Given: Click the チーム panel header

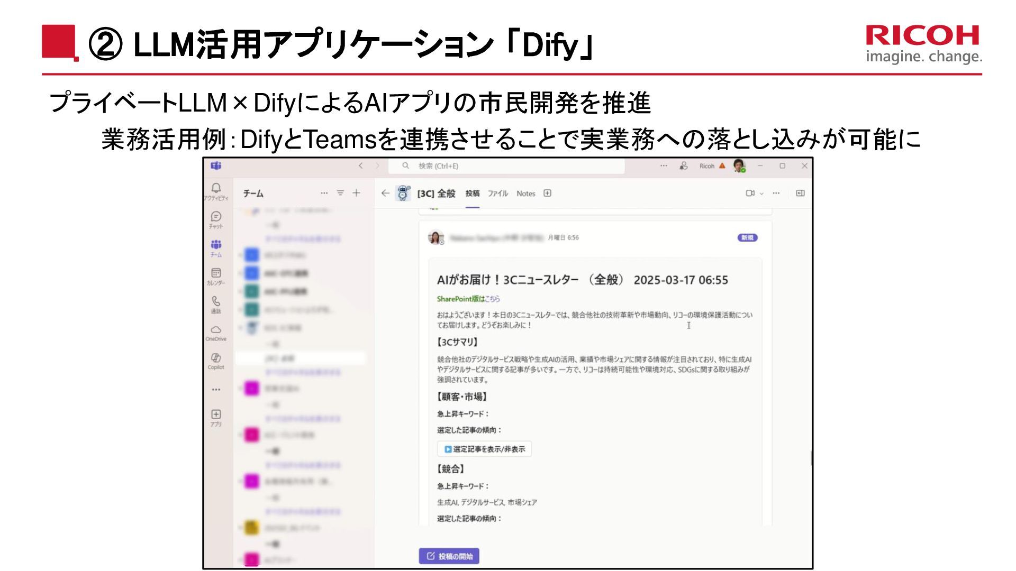Looking at the screenshot, I should click(x=253, y=194).
